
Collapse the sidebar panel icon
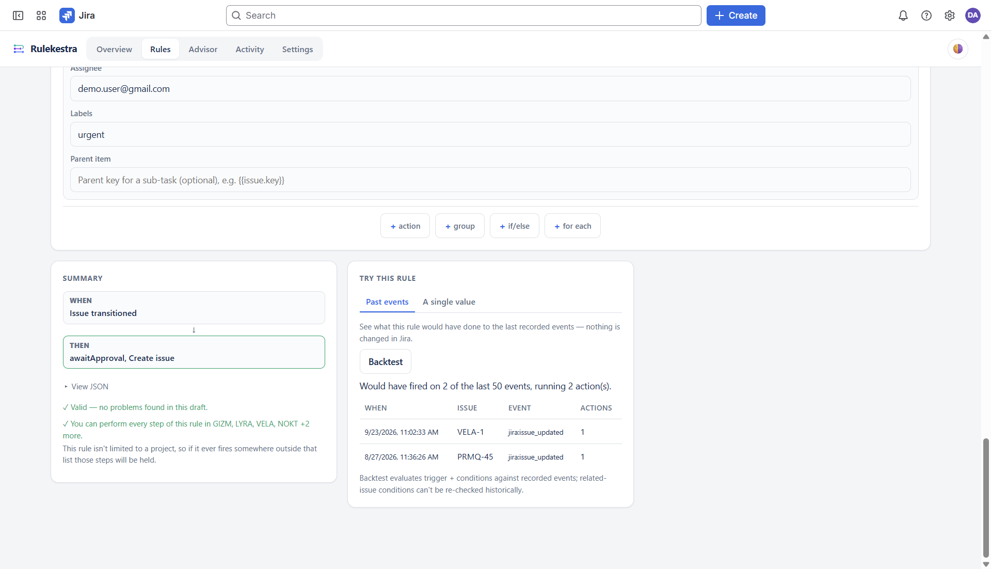click(18, 15)
